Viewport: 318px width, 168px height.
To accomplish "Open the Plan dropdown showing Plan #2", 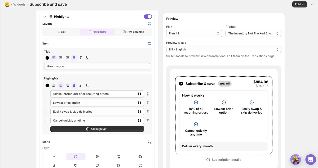I will pos(194,33).
